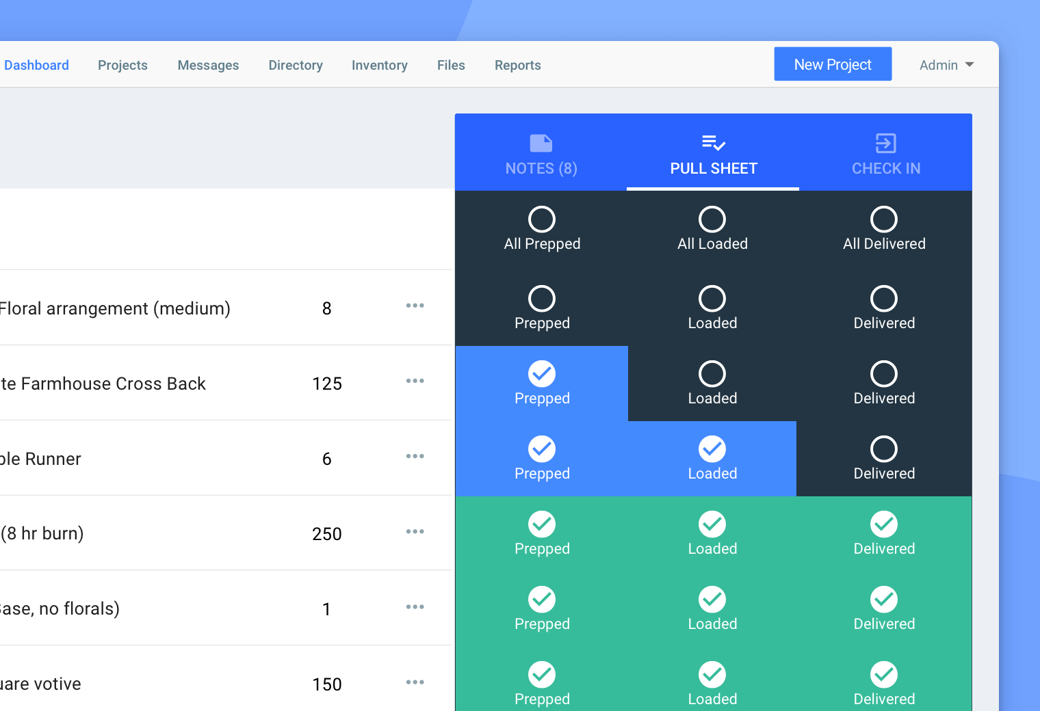Mark all items as Loaded

712,219
